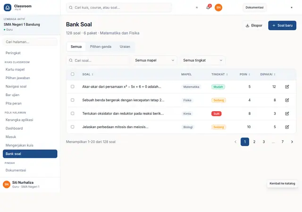Open Pita peran in the sidebar
302x212 pixels.
30,103
